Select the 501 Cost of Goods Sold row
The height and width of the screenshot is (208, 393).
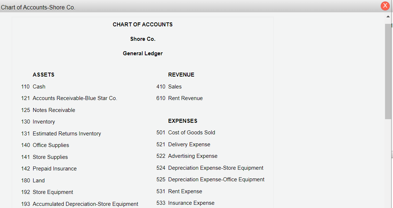click(186, 133)
